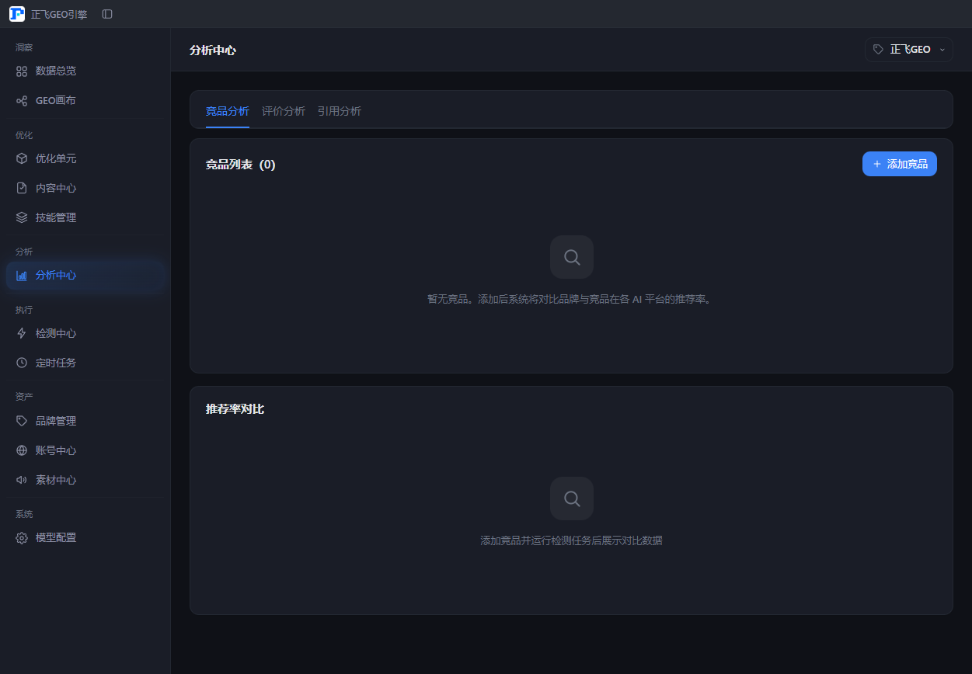Click the 添加竞品 button
972x674 pixels.
click(x=900, y=164)
